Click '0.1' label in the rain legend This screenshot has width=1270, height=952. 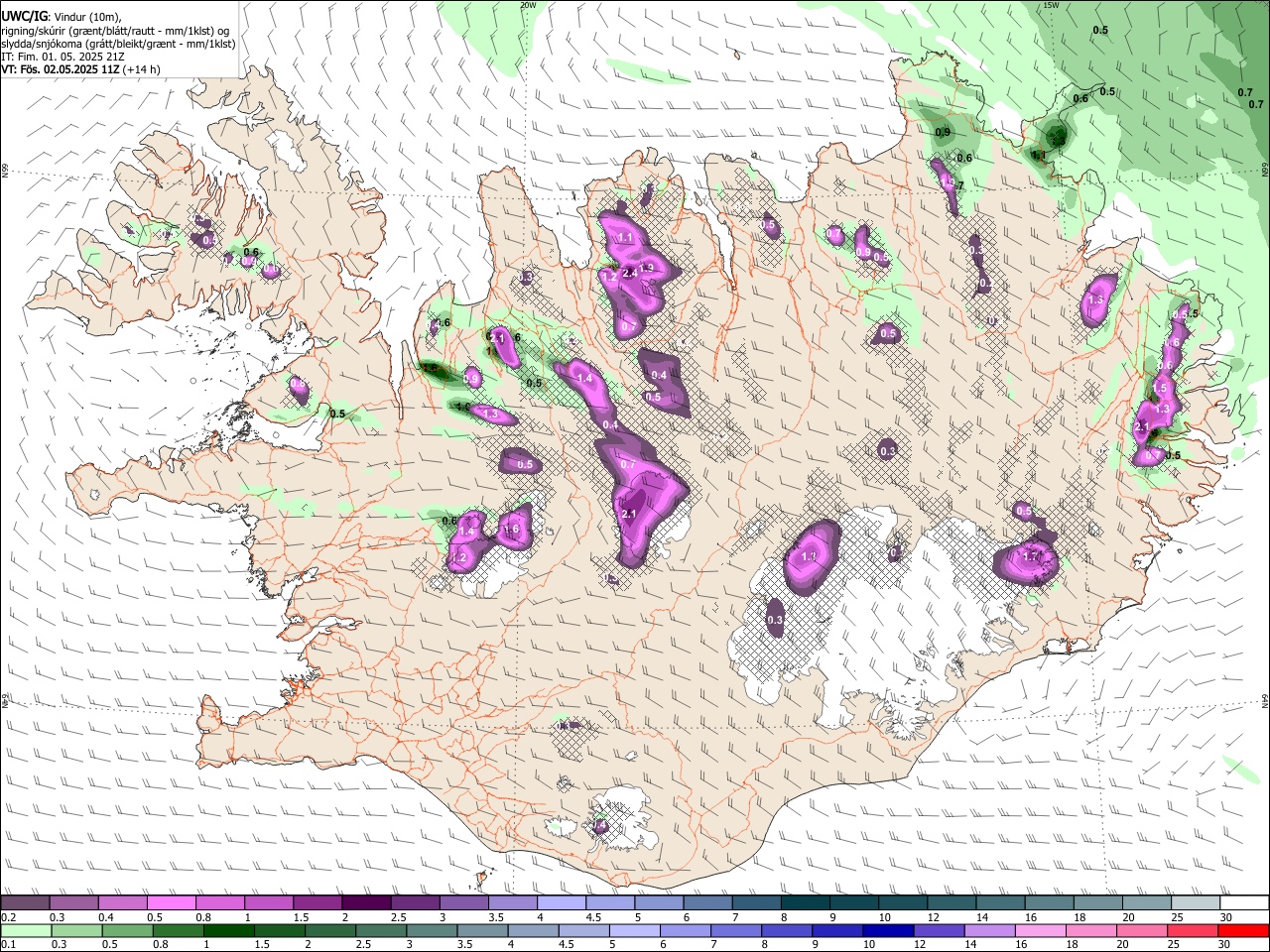[x=8, y=946]
